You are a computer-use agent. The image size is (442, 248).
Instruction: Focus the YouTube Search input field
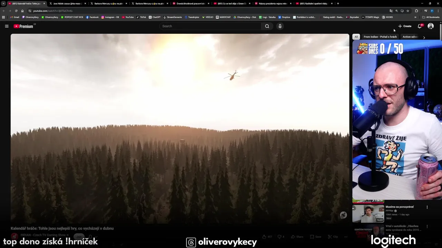pos(211,26)
